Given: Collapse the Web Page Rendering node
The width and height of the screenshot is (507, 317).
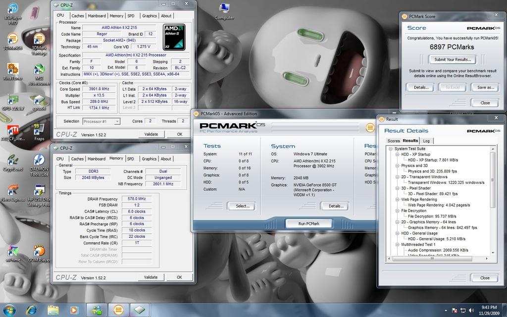Looking at the screenshot, I should [x=398, y=200].
